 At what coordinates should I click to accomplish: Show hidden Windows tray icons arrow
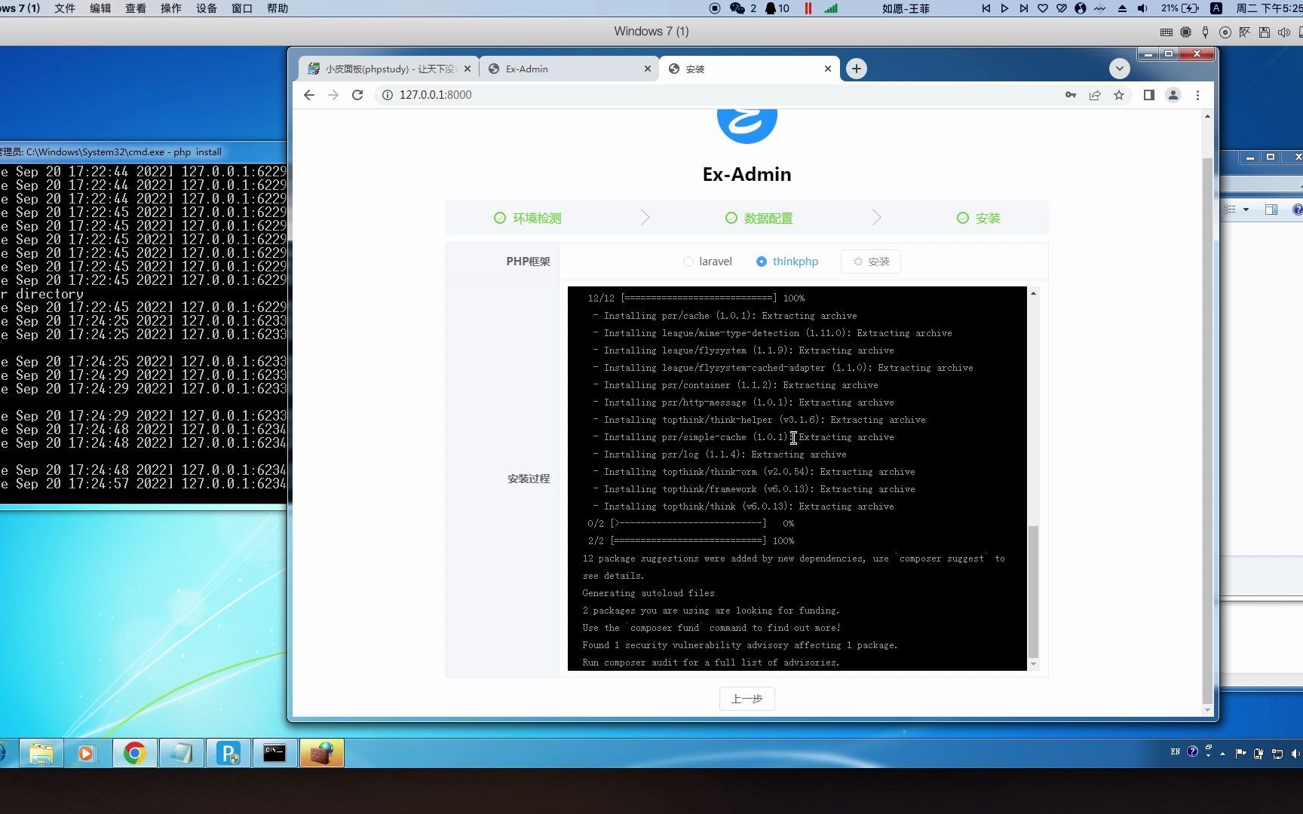coord(1222,753)
